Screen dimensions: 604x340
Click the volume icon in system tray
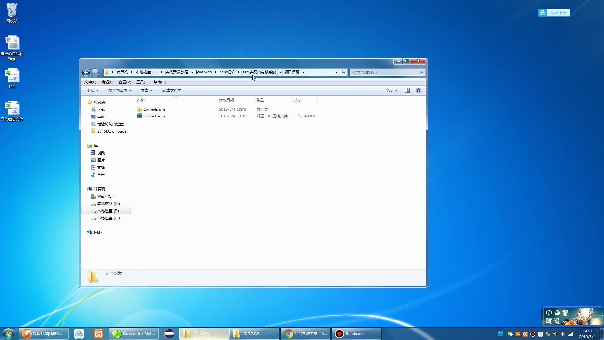(x=563, y=334)
